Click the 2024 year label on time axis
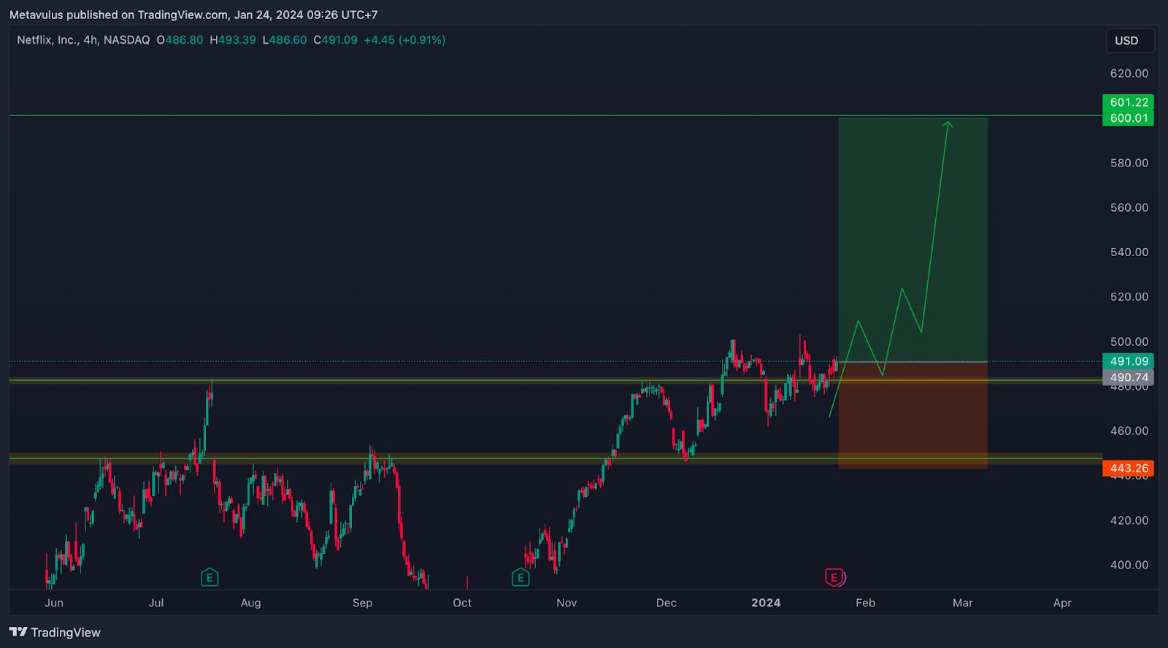The height and width of the screenshot is (648, 1168). click(x=766, y=603)
